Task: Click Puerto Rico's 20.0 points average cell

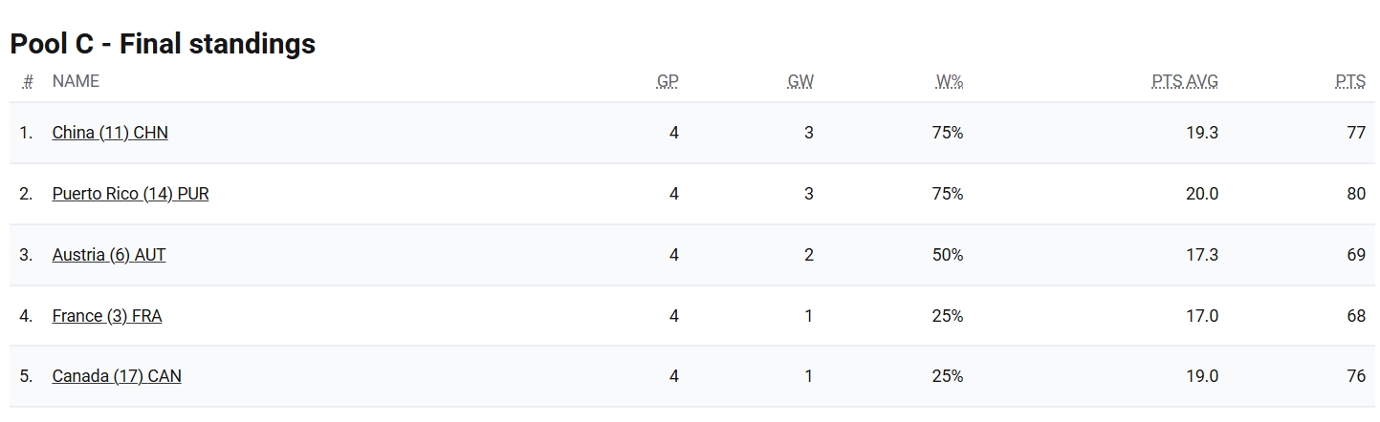Action: [1202, 194]
